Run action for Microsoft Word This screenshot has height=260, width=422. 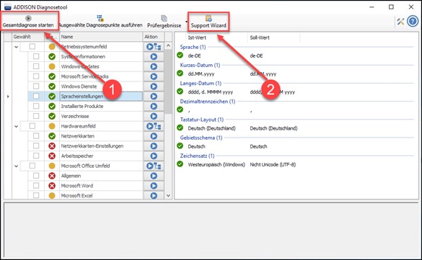[x=154, y=186]
